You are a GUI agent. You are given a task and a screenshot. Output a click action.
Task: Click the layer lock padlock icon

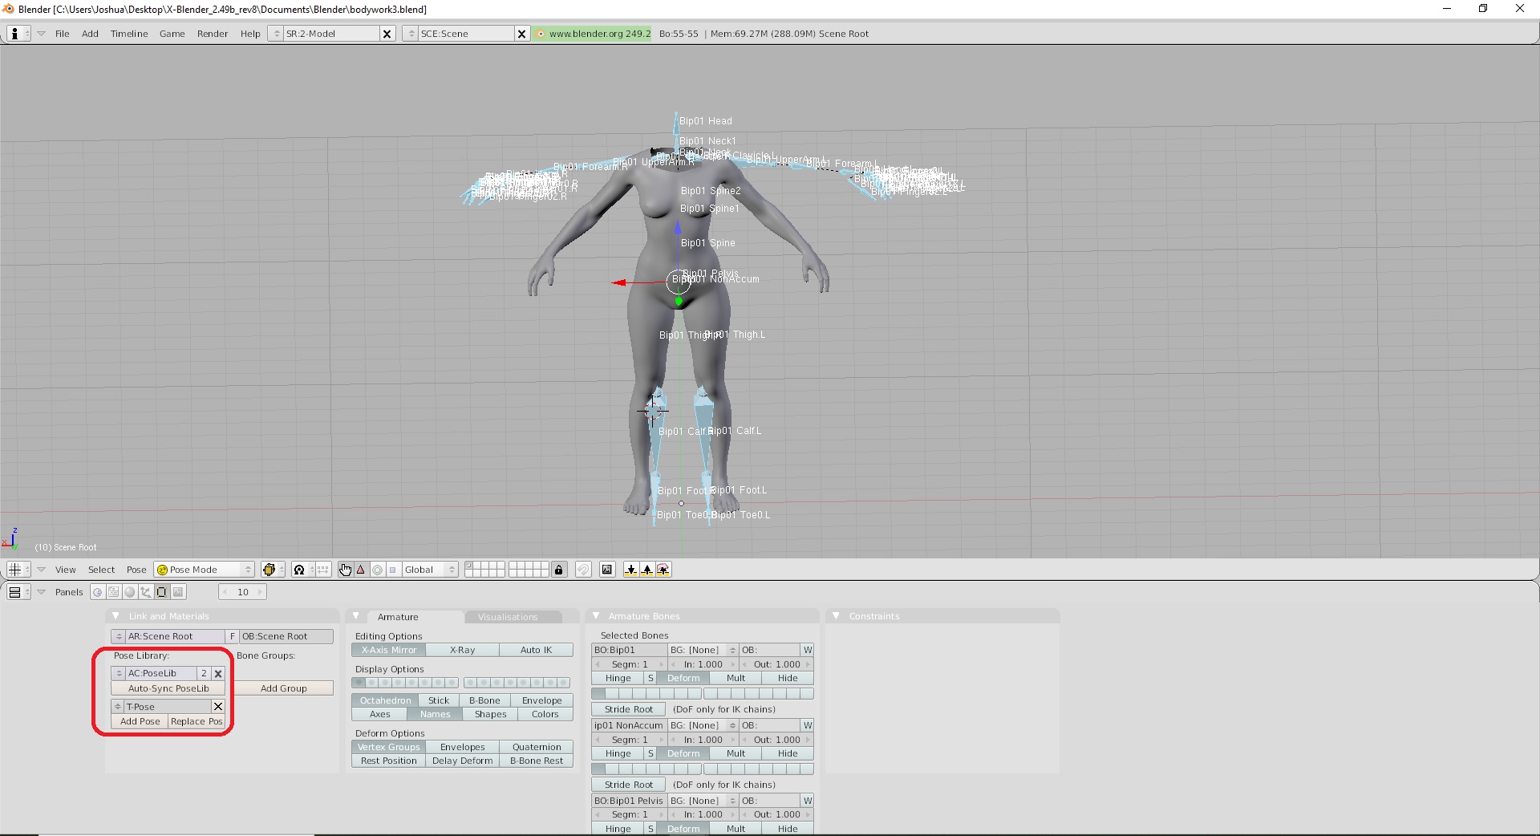tap(559, 569)
